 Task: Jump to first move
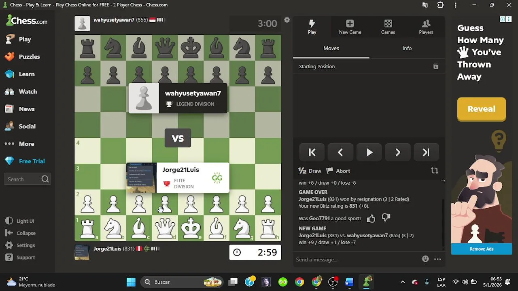tap(312, 152)
